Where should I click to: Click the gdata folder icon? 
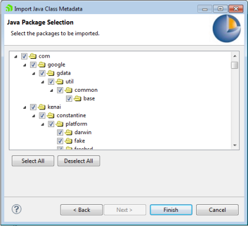[51, 73]
